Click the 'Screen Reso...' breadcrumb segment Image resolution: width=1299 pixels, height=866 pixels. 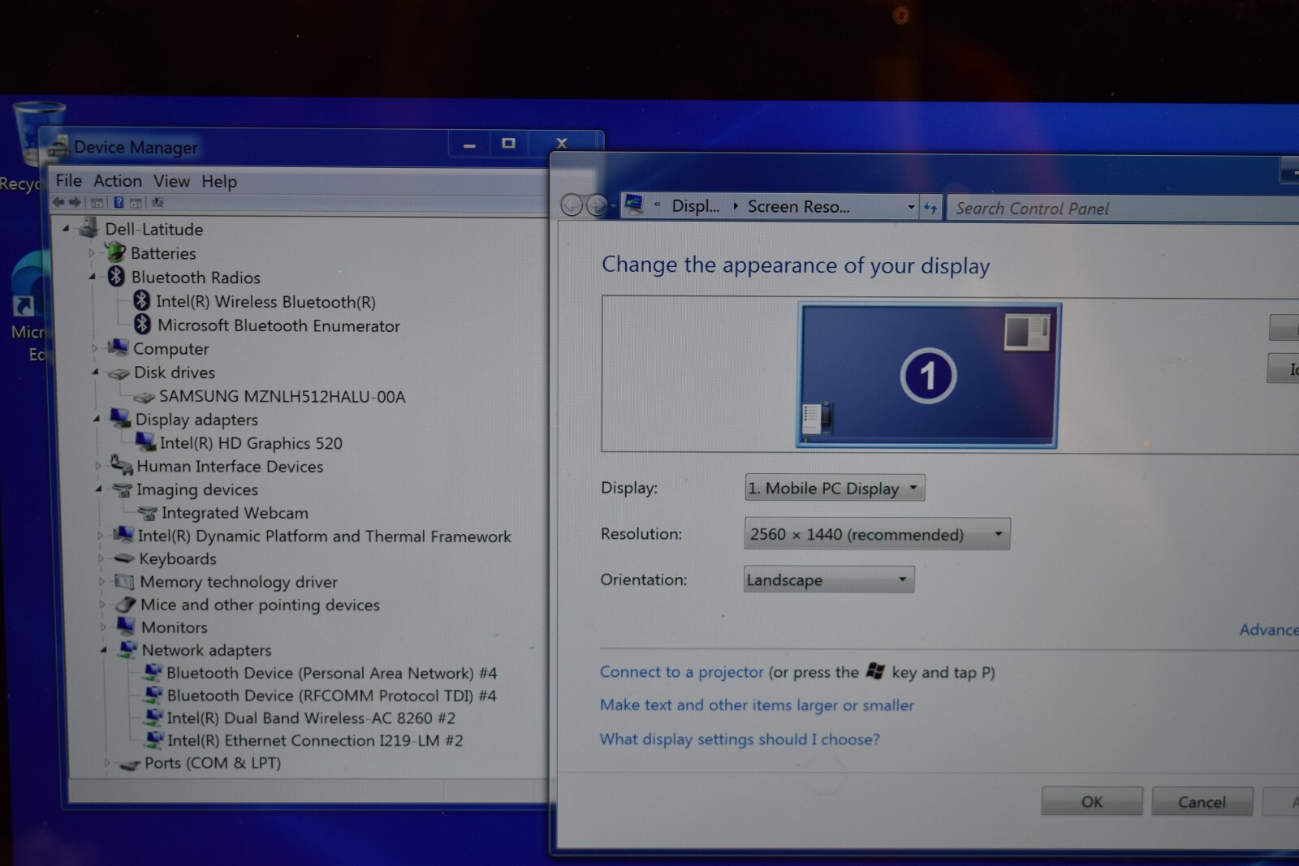click(799, 207)
